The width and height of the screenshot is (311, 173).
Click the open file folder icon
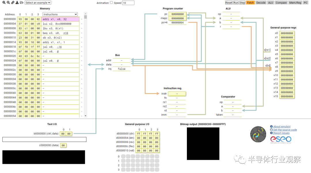point(22,3)
